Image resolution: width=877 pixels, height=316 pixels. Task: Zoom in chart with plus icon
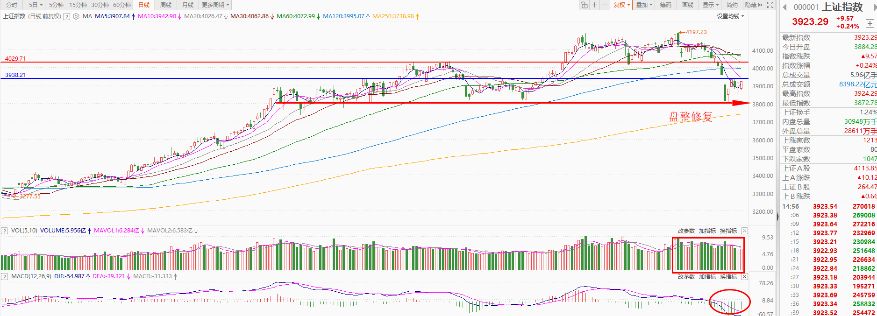pyautogui.click(x=594, y=5)
